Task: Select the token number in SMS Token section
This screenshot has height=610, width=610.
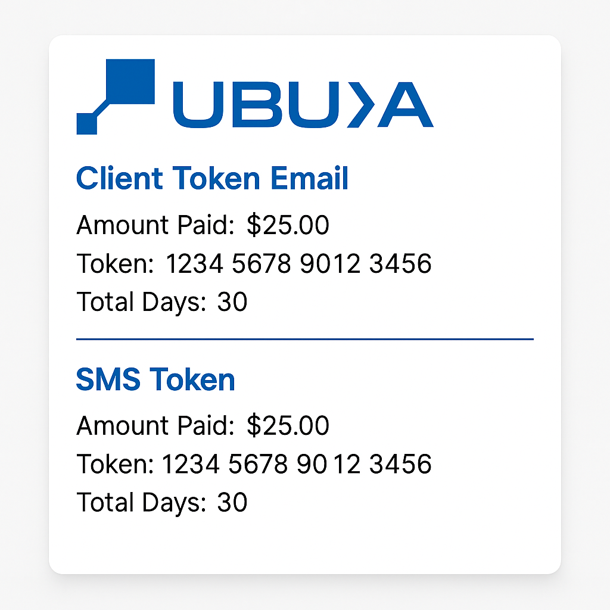Action: [297, 463]
